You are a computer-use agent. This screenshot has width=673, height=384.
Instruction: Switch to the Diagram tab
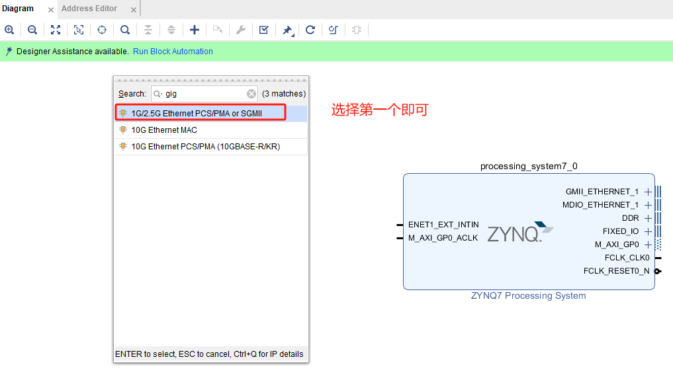(18, 9)
